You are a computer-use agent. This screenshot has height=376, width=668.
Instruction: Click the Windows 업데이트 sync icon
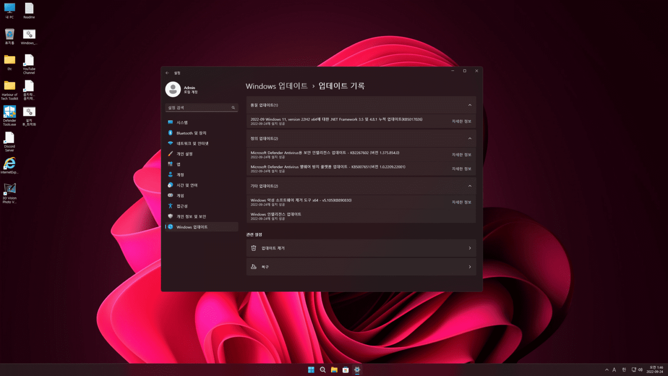tap(170, 227)
